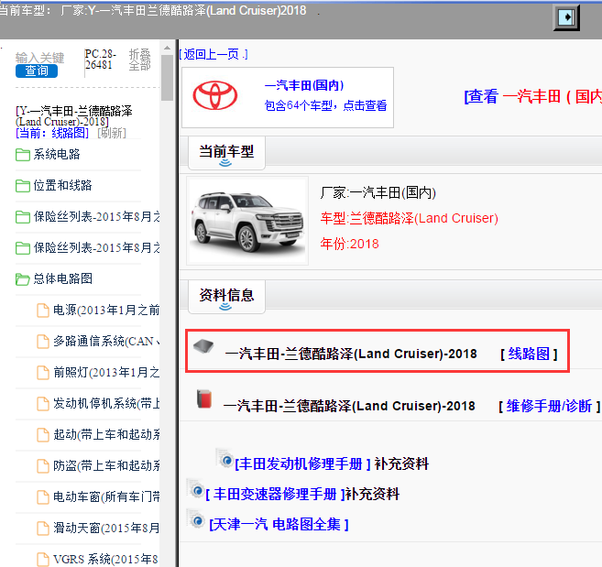The image size is (602, 567).
Task: Click the sidebar scrollbar up arrow
Action: click(x=167, y=48)
